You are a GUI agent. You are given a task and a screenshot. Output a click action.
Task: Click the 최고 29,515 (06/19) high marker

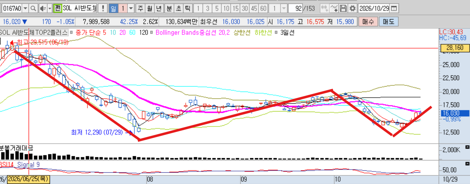pos(42,42)
